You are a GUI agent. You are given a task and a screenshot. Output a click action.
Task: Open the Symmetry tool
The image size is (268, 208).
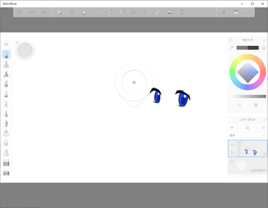point(133,12)
